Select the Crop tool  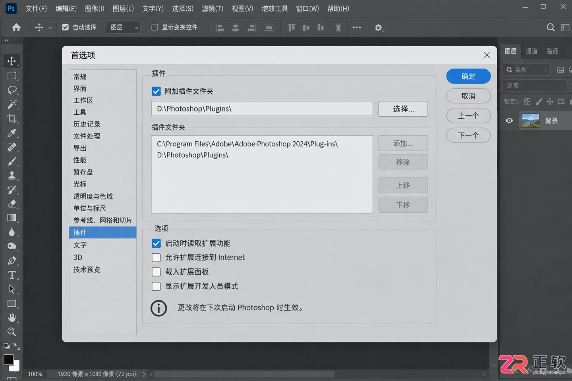click(12, 118)
